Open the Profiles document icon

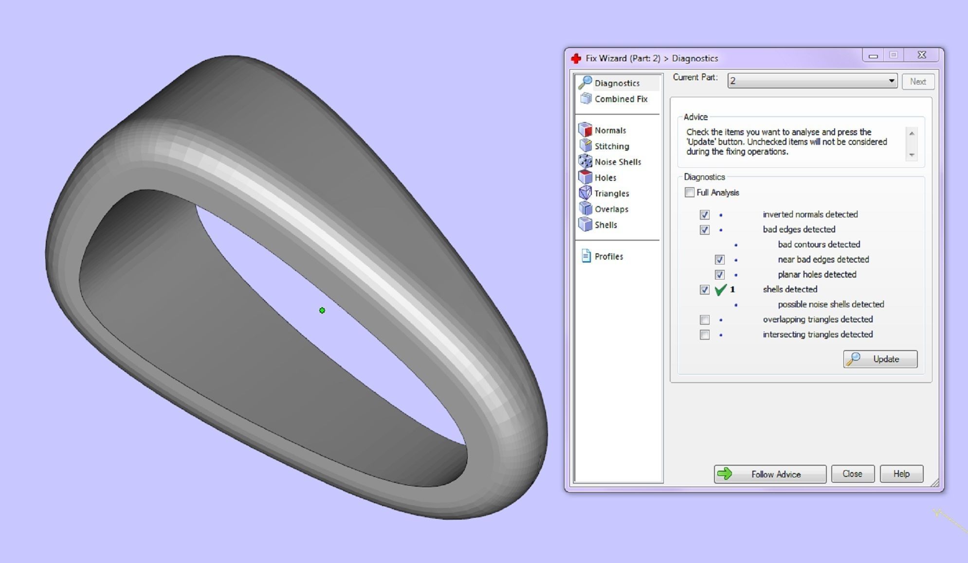[x=586, y=256]
